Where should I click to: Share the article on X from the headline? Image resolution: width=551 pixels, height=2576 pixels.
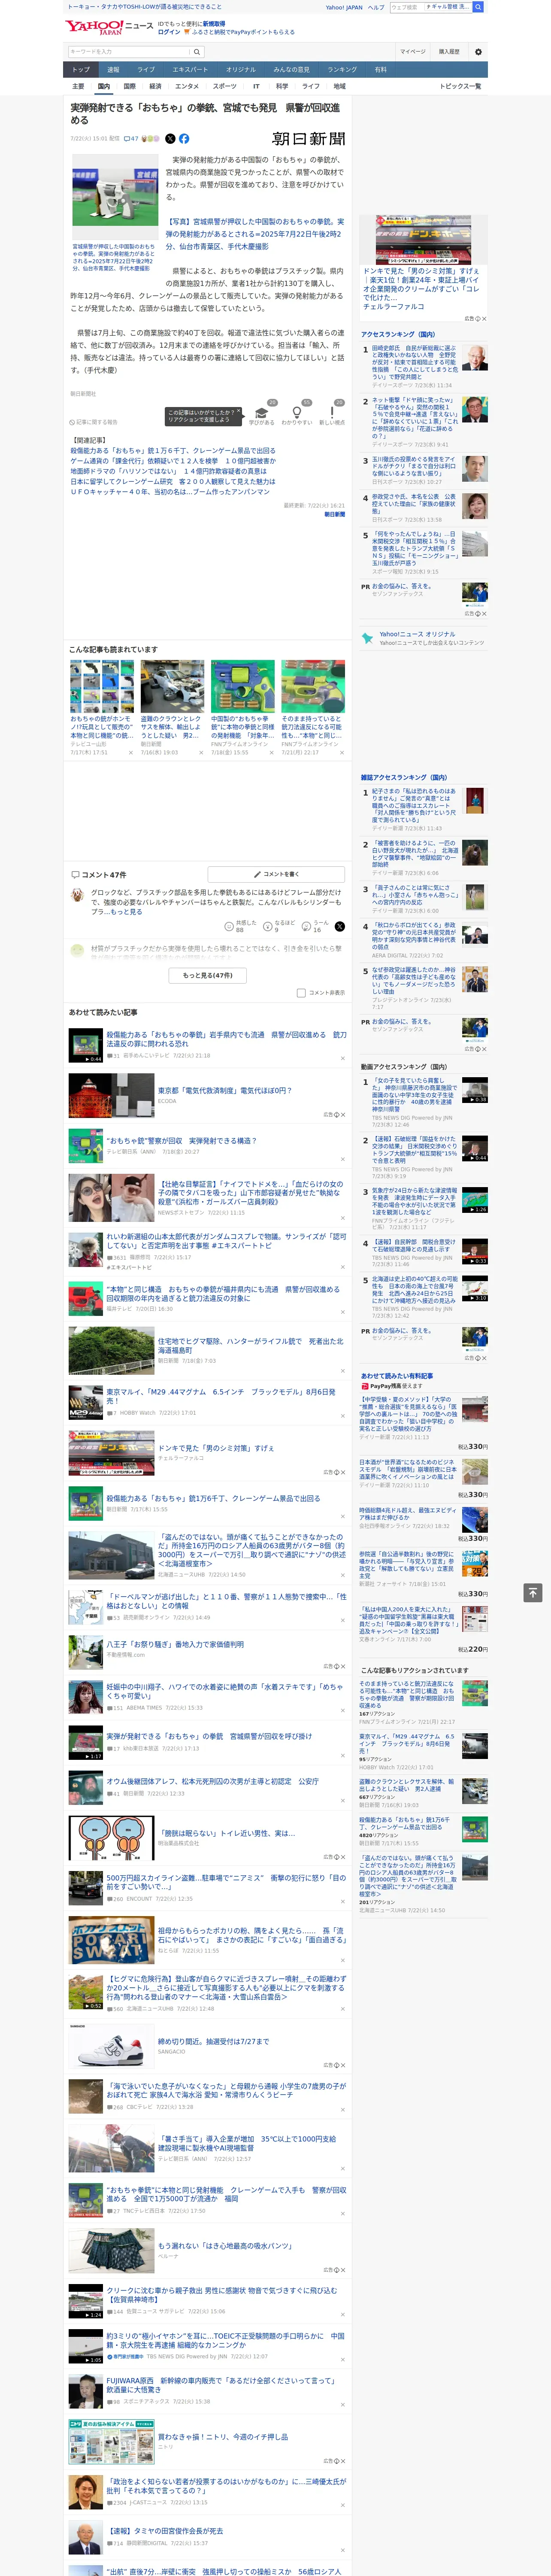click(170, 139)
